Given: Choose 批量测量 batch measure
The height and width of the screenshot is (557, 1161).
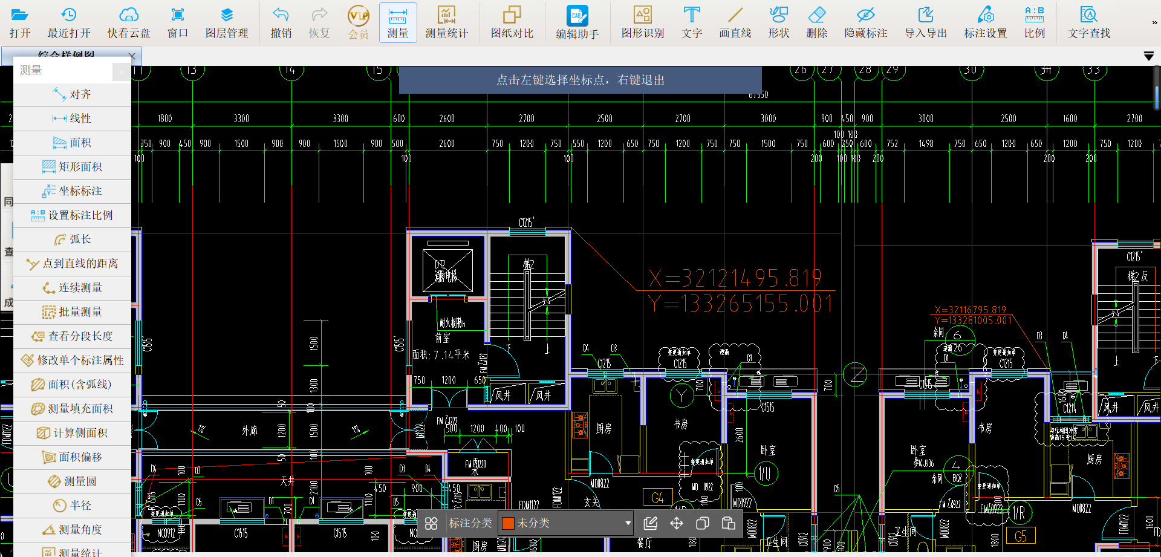Looking at the screenshot, I should click(x=72, y=312).
